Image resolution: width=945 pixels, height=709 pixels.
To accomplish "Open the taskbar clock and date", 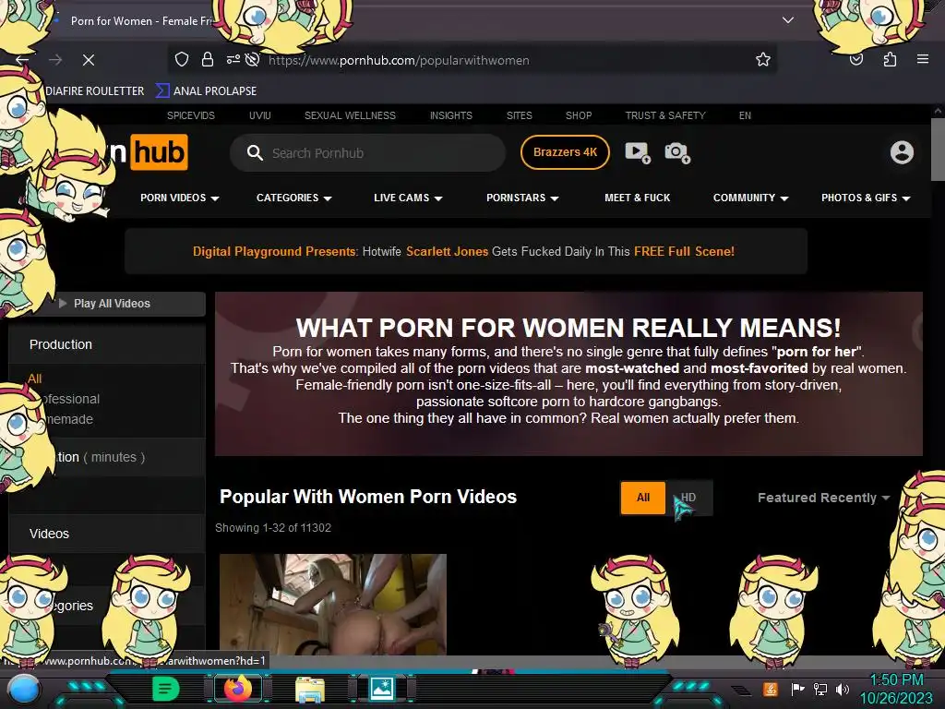I will click(x=895, y=689).
